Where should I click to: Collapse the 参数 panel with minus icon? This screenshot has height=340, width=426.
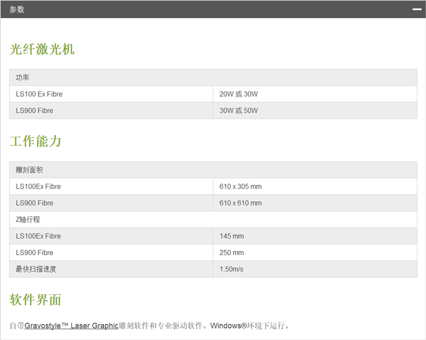pos(417,9)
